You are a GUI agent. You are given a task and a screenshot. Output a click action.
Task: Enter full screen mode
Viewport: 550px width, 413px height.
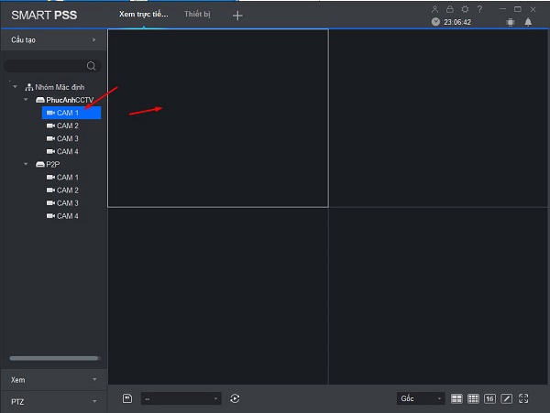(x=524, y=398)
